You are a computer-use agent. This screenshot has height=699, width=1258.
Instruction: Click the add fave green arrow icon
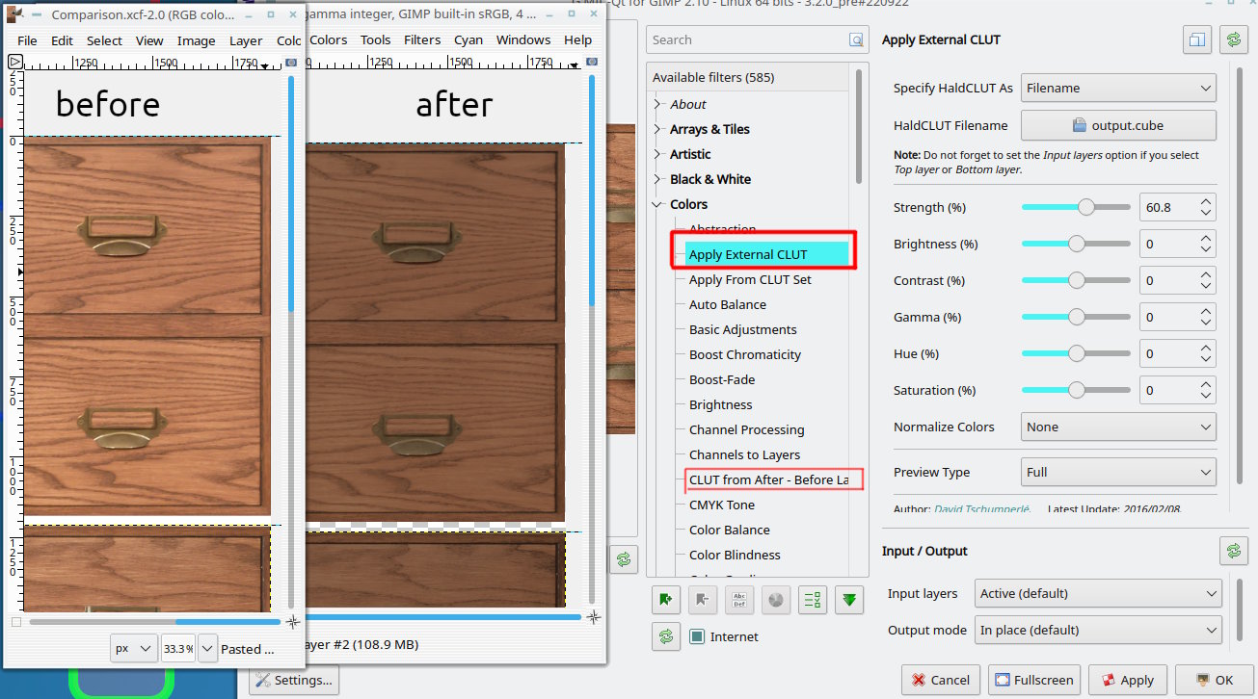[x=666, y=600]
